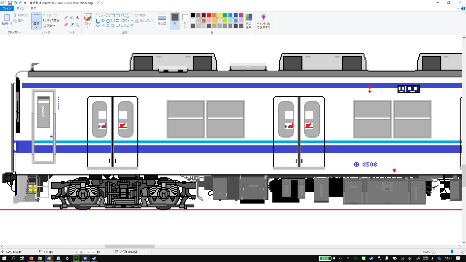Activate the Color picker eyedropper tool
The width and height of the screenshot is (466, 262).
coord(72,25)
